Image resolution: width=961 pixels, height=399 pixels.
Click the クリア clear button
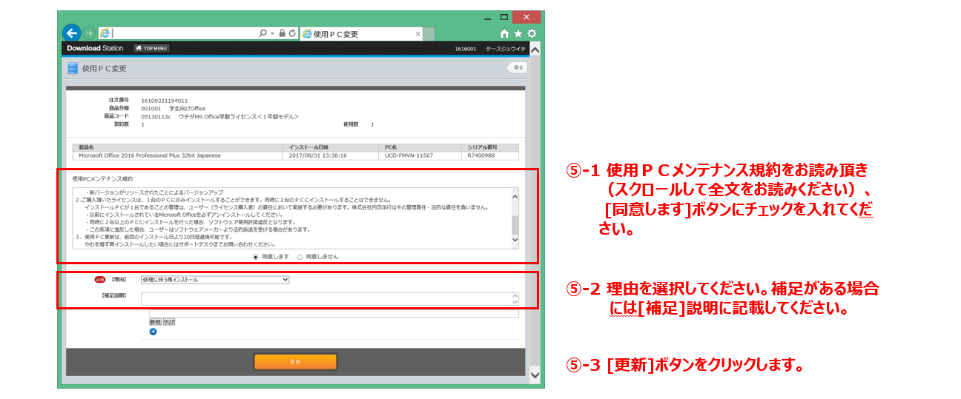[x=169, y=322]
